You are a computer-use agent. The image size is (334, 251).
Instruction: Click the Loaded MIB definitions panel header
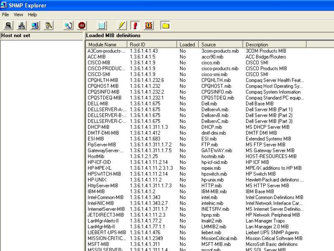click(209, 36)
